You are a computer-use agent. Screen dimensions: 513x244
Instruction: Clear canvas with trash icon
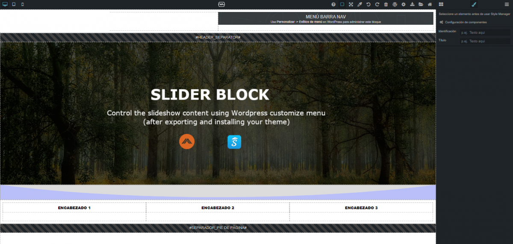point(386,4)
